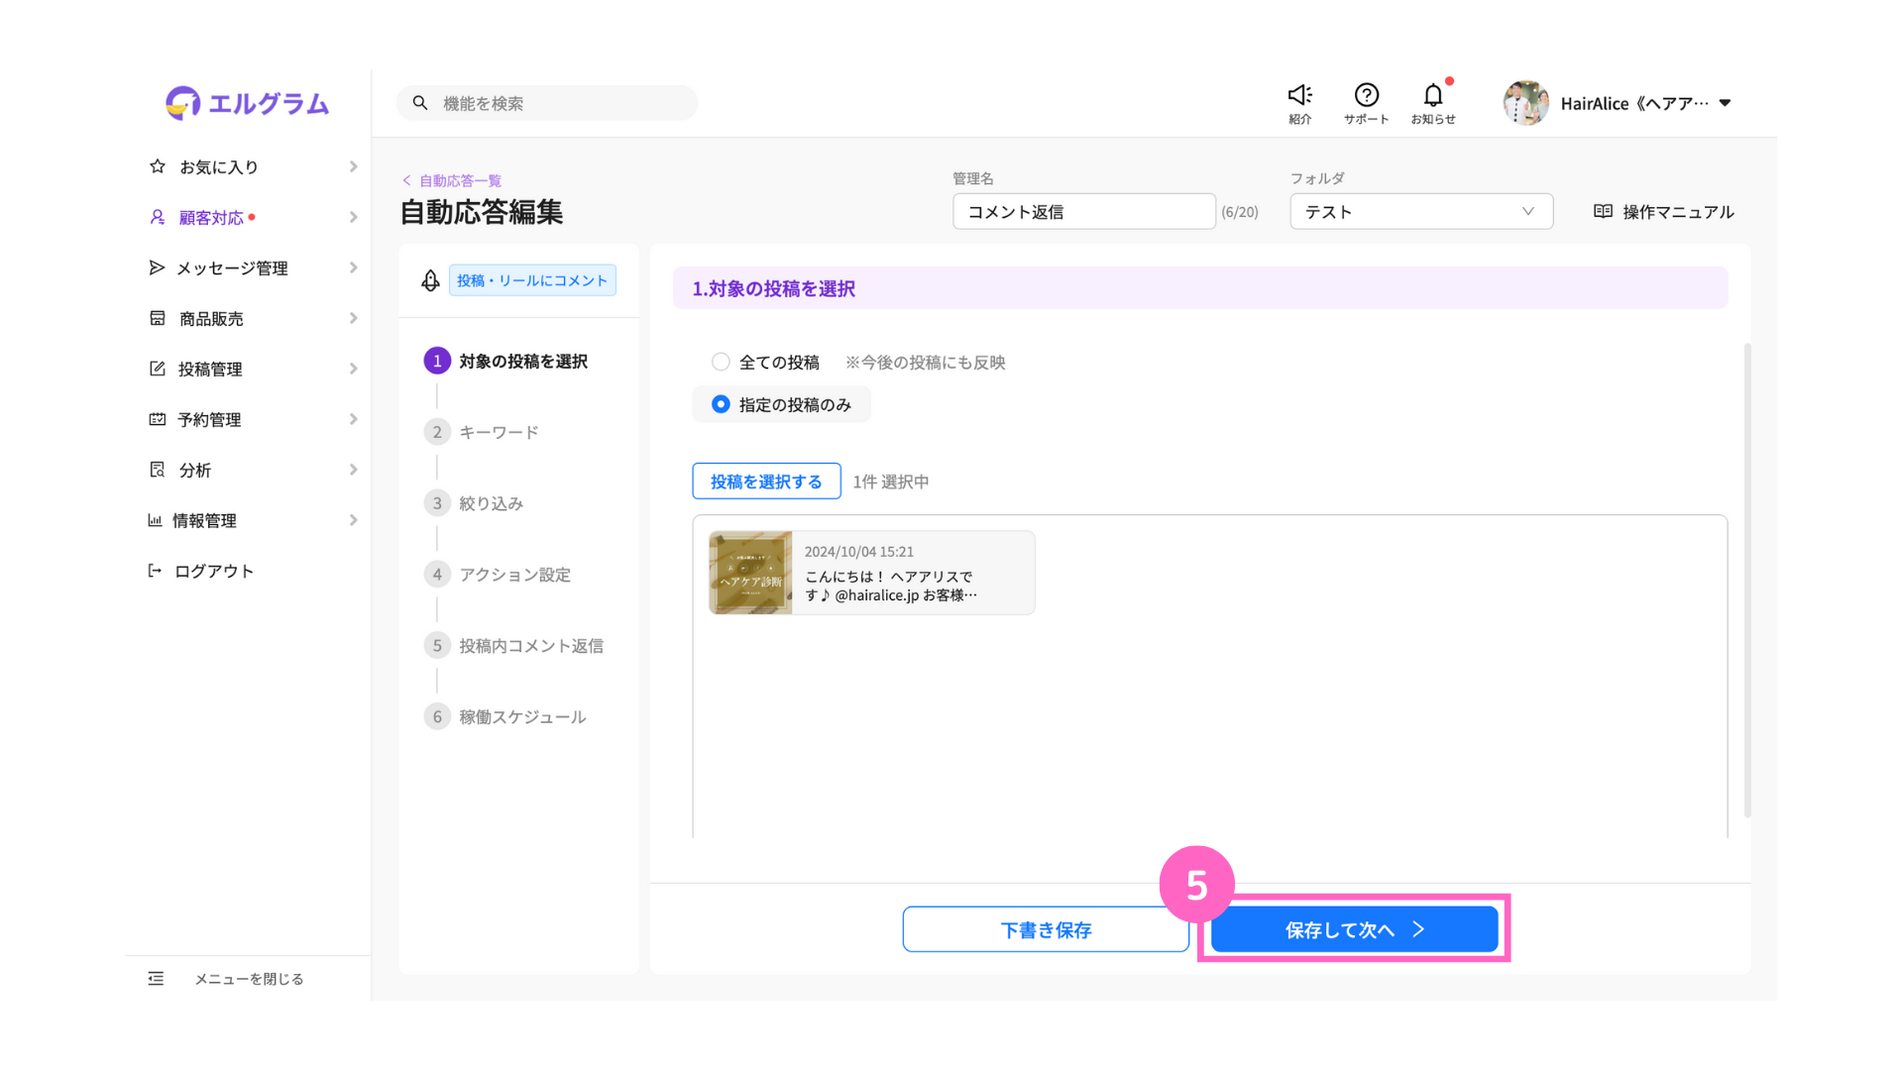Open the フォルダ dropdown showing テスト
Viewport: 1903px width, 1070px height.
click(1421, 211)
